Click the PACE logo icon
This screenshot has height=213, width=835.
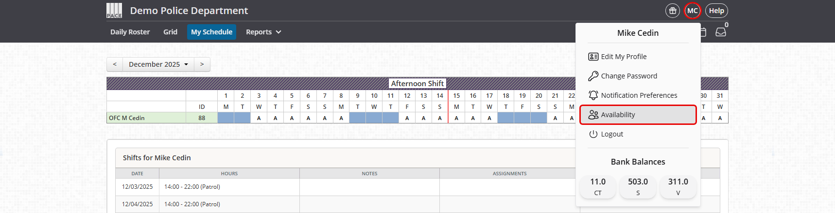114,11
